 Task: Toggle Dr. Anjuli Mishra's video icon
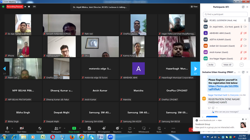(x=245, y=27)
